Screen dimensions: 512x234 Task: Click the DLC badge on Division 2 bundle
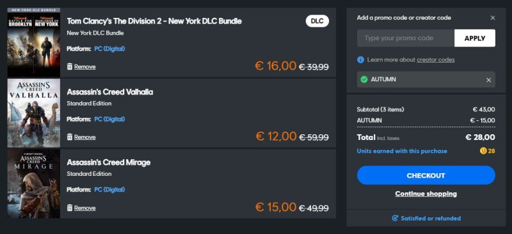(x=317, y=21)
